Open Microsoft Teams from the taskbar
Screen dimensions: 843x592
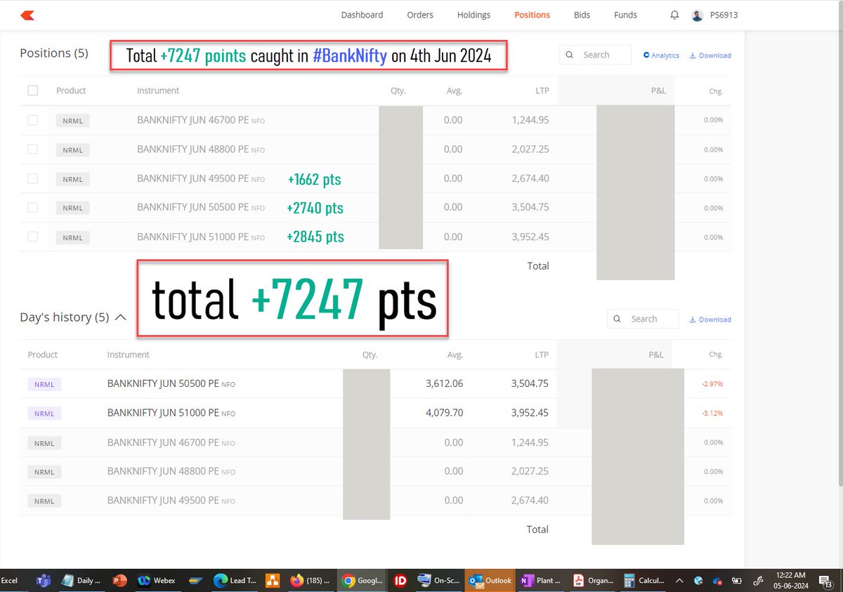coord(44,581)
